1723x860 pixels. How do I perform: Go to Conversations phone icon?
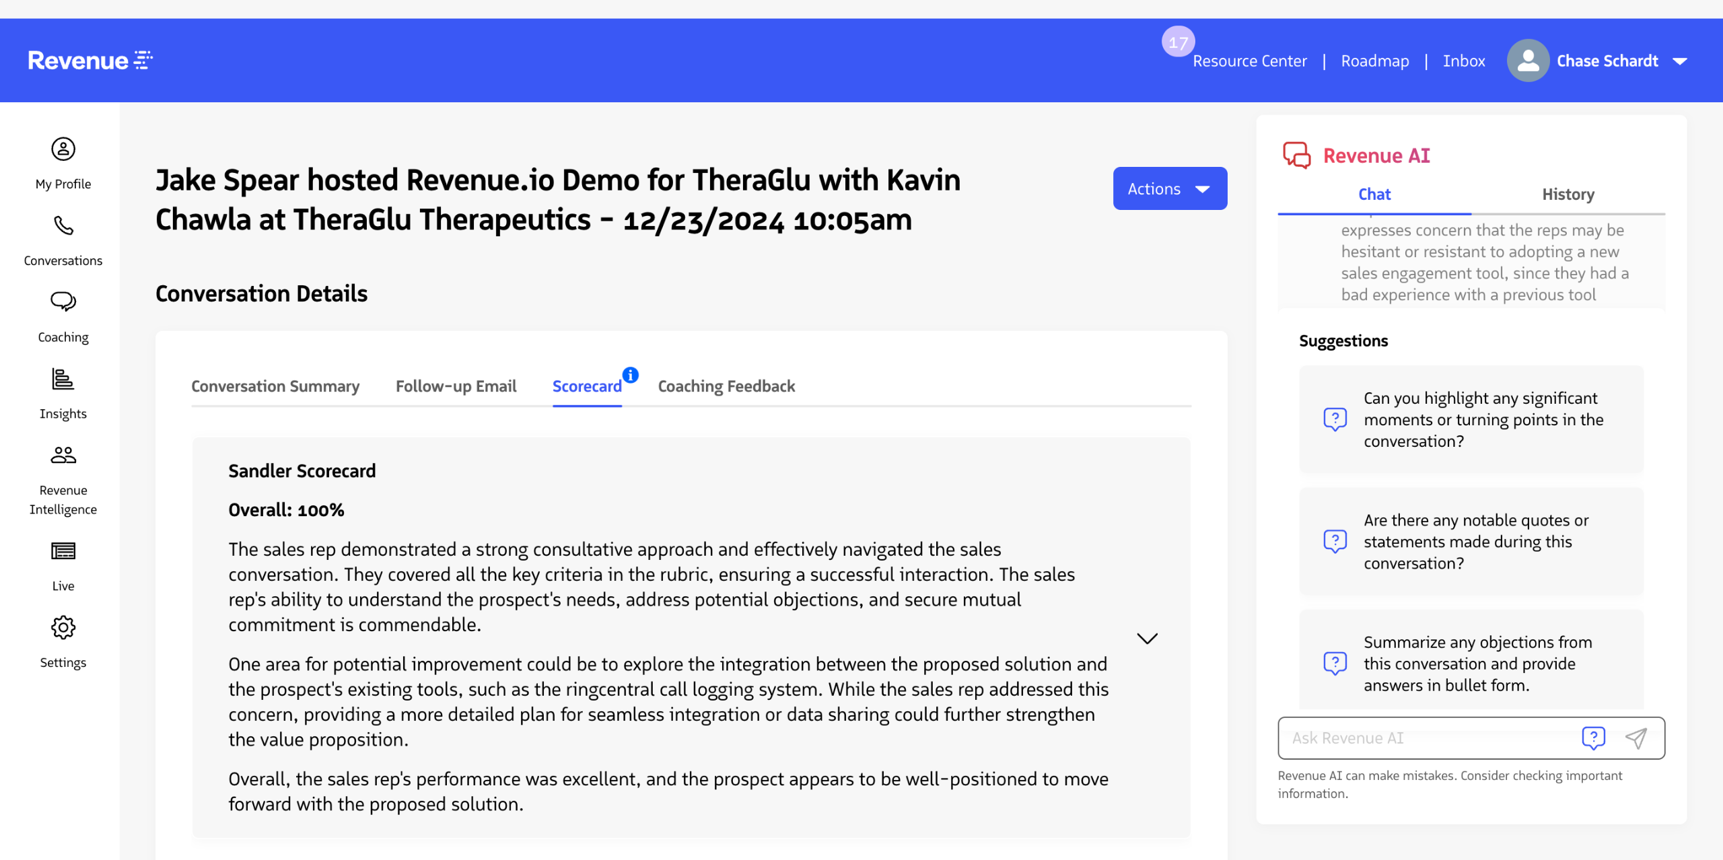pyautogui.click(x=63, y=226)
